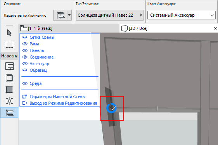Toggle eye icon for Рама
Image resolution: width=218 pixels, height=145 pixels.
[x=25, y=44]
